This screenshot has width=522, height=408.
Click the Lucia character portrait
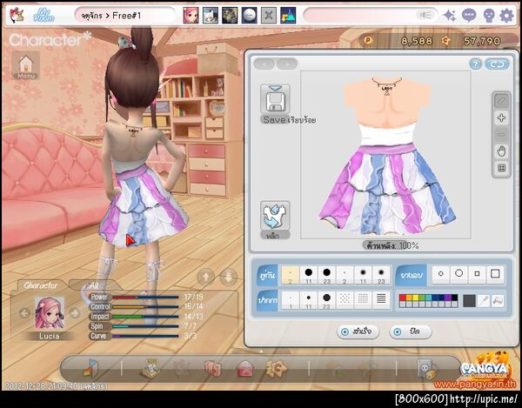(x=50, y=313)
